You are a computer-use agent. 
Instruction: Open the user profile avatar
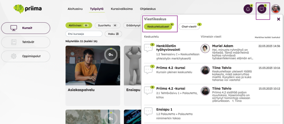pyautogui.click(x=275, y=9)
